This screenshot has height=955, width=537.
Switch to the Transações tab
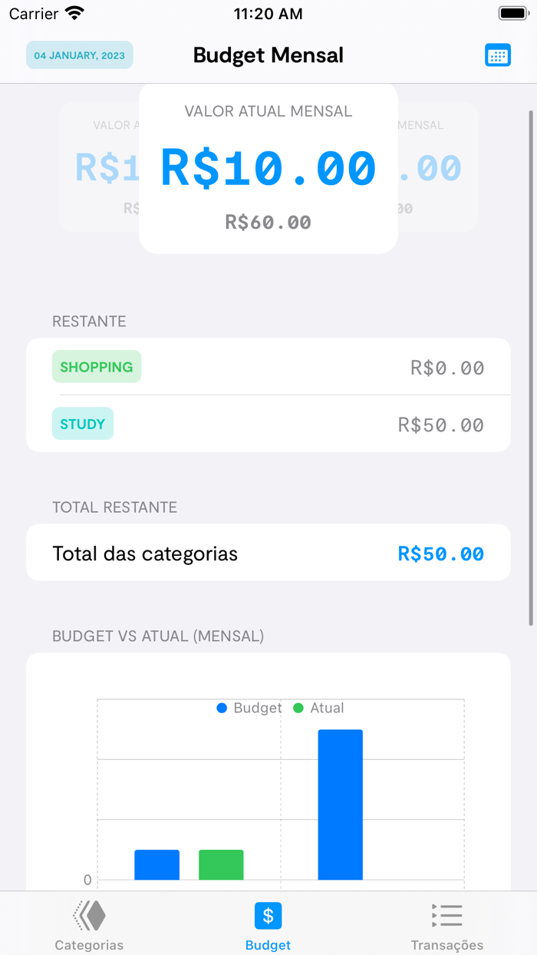pos(447,925)
